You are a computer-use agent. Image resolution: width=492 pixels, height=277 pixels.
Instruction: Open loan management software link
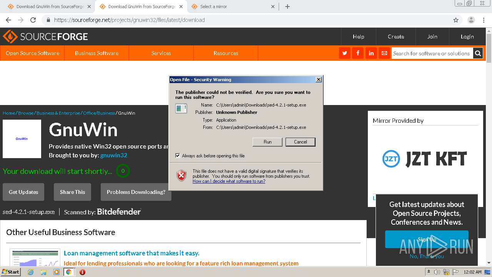(131, 253)
